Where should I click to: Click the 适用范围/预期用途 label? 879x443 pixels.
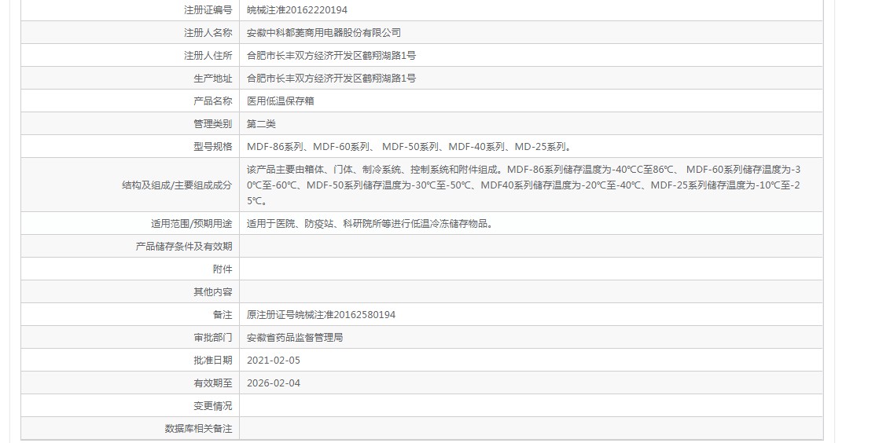coord(191,223)
